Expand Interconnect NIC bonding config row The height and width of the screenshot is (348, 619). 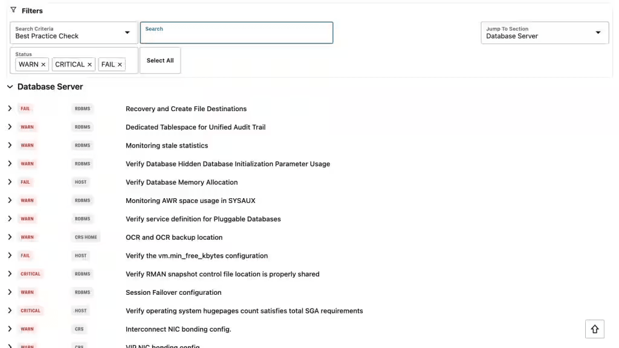[x=10, y=329]
